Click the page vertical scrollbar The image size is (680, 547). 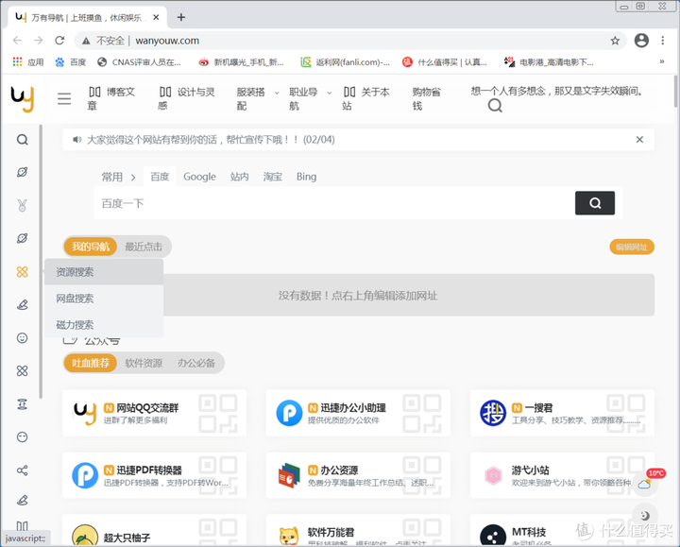click(x=675, y=91)
